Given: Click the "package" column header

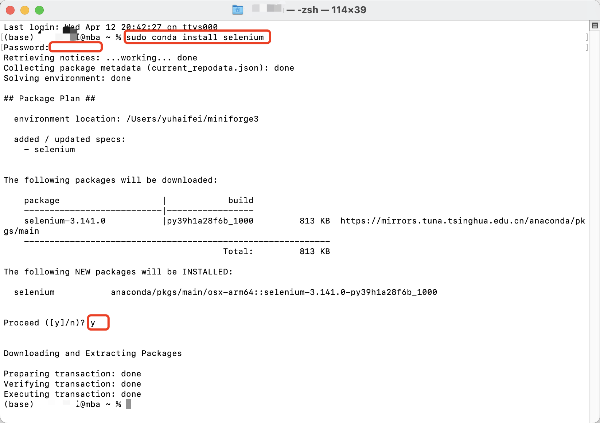Looking at the screenshot, I should click(42, 200).
